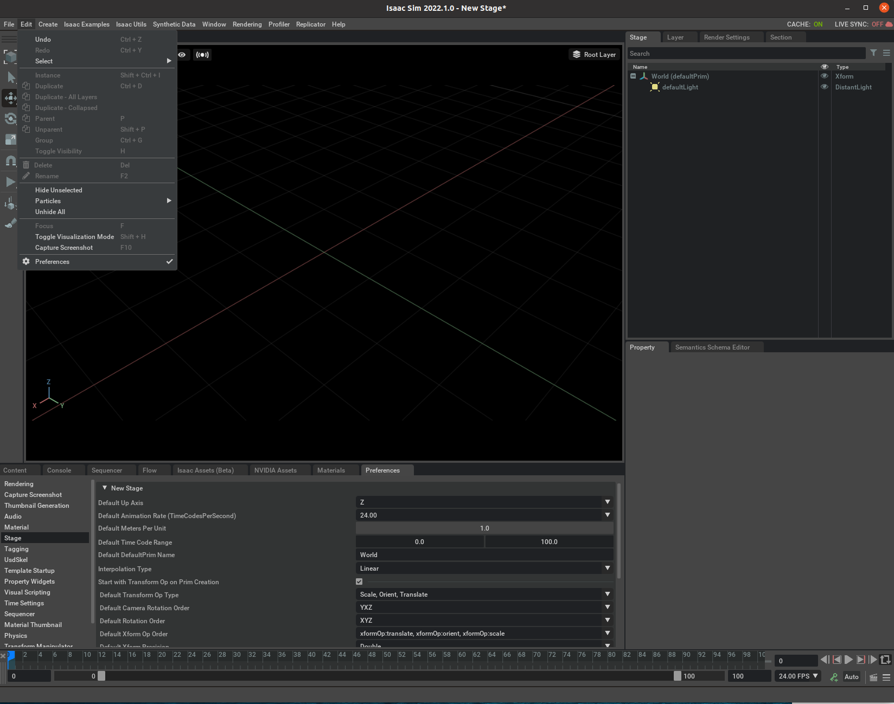Click the timeline clapperboard icon
Screen dimensions: 894x704
pyautogui.click(x=873, y=677)
